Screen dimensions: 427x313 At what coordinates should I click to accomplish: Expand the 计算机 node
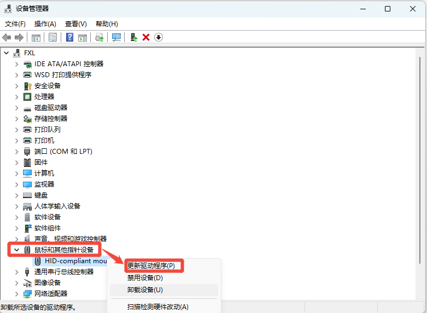coord(16,173)
